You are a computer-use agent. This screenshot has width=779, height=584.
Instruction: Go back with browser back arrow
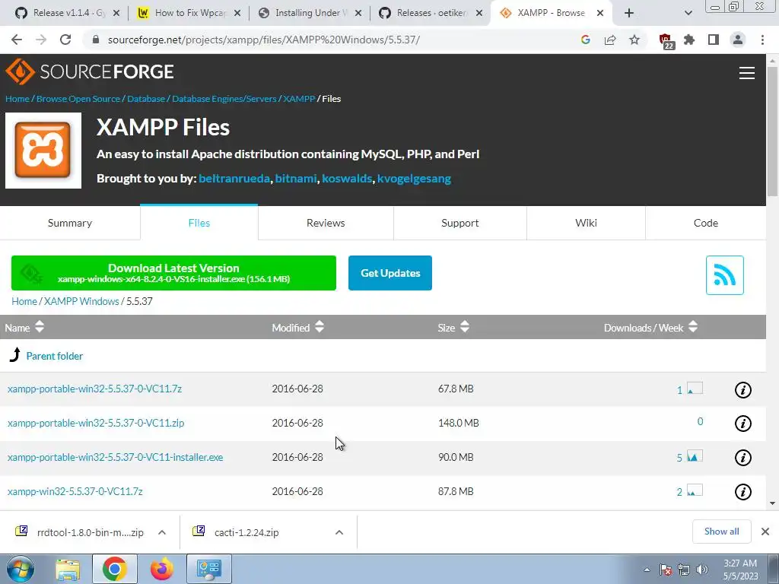click(x=17, y=40)
